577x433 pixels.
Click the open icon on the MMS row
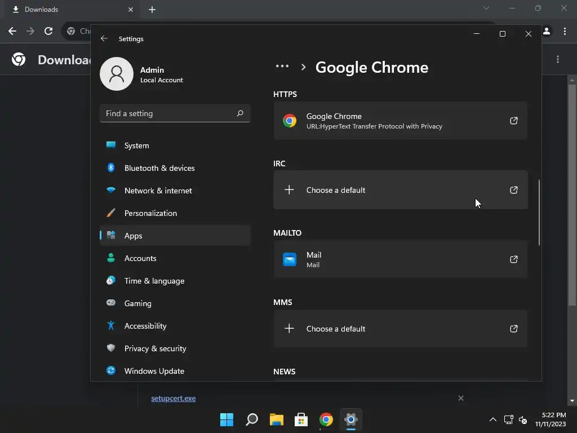click(x=514, y=329)
